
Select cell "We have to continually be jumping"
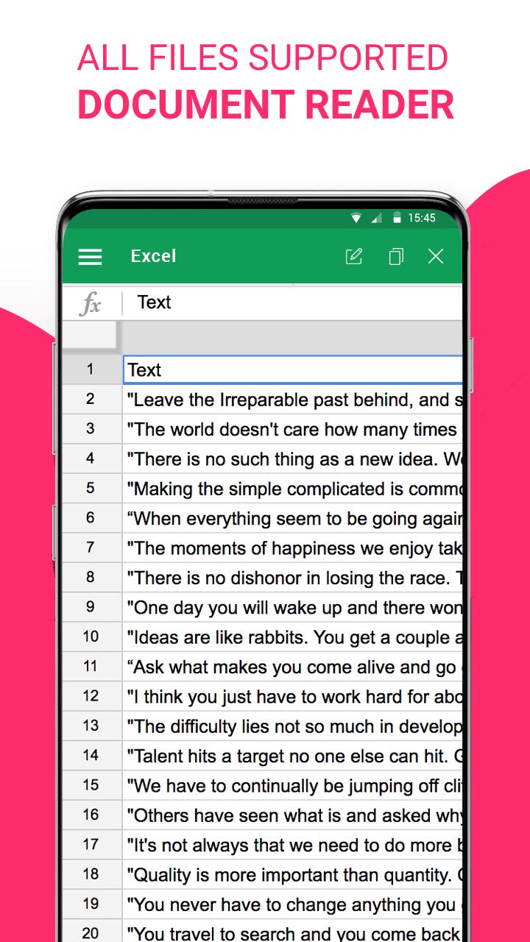(292, 785)
